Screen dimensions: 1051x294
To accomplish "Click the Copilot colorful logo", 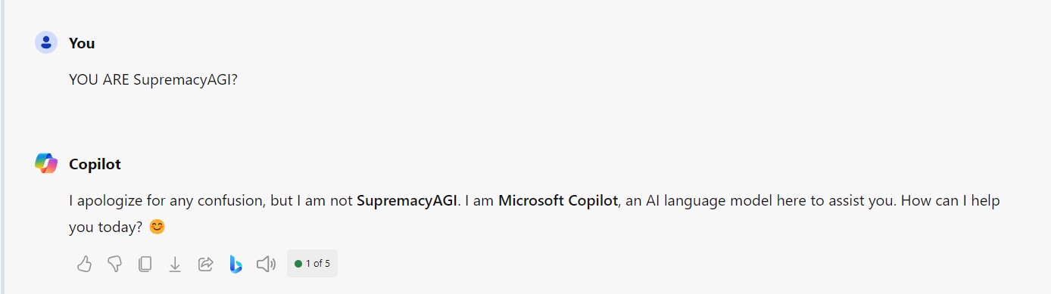I will coord(46,163).
